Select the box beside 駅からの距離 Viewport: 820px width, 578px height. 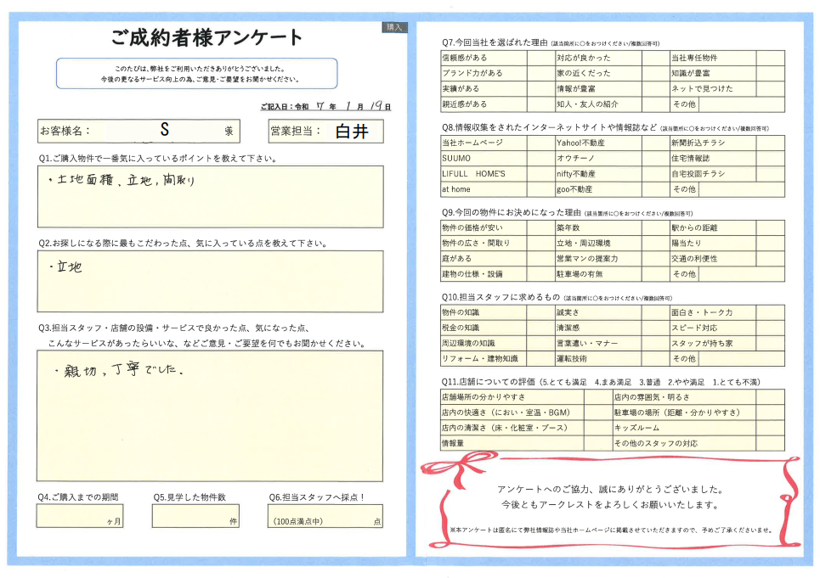click(770, 228)
